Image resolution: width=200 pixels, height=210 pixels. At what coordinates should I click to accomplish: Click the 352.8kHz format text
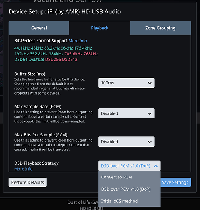[x=39, y=54]
